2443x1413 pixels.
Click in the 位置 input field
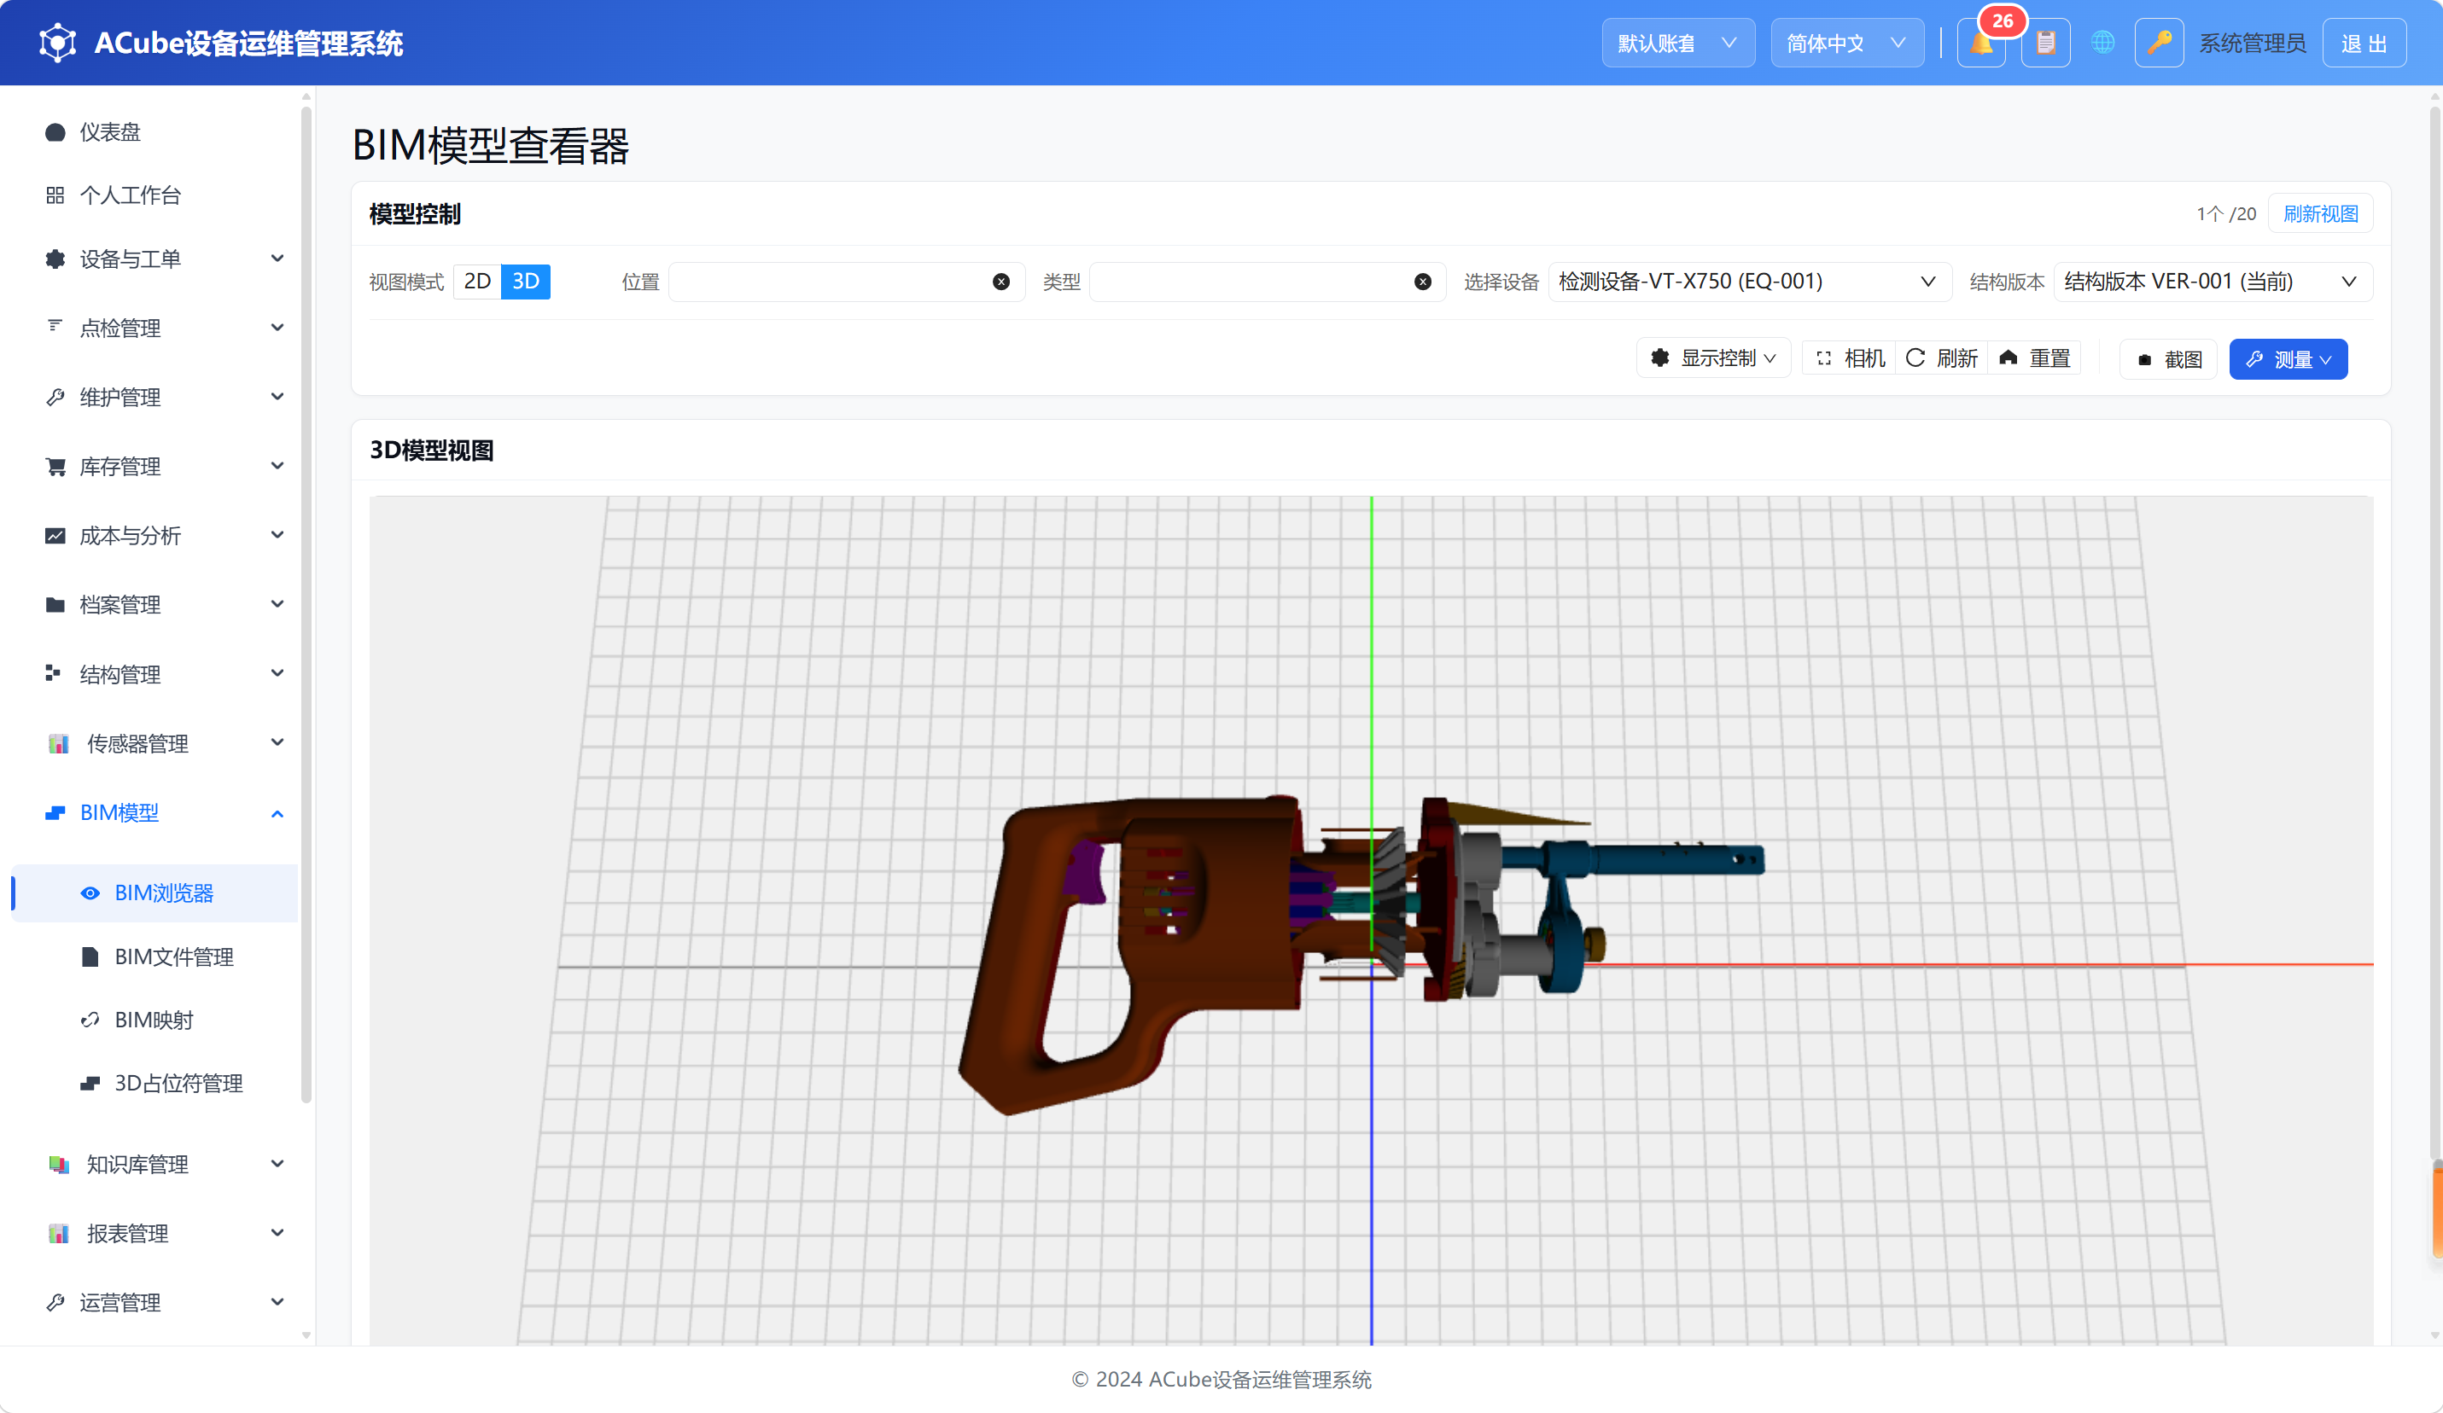[x=846, y=282]
